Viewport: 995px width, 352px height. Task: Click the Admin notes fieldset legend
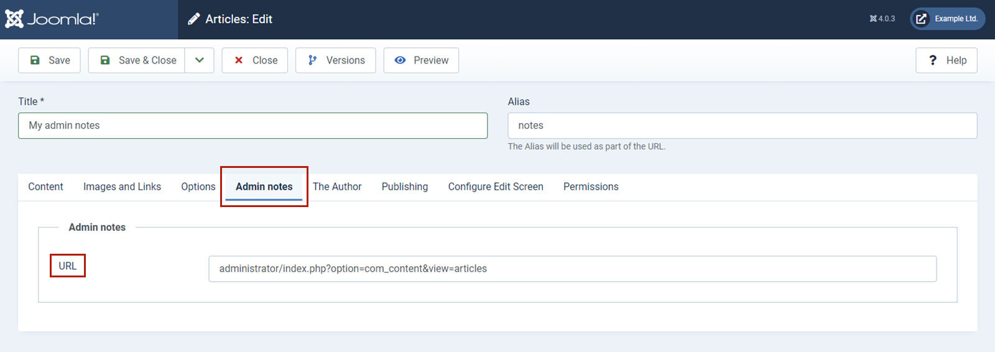click(97, 228)
